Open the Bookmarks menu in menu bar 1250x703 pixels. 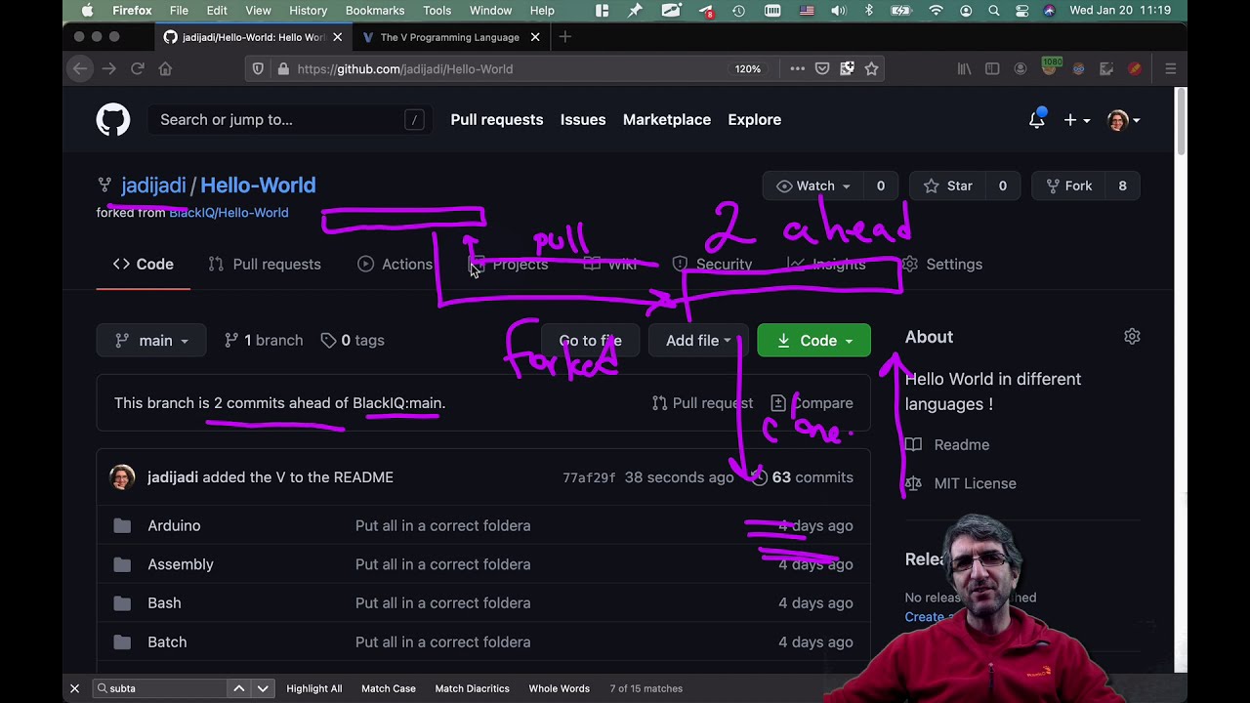click(375, 10)
